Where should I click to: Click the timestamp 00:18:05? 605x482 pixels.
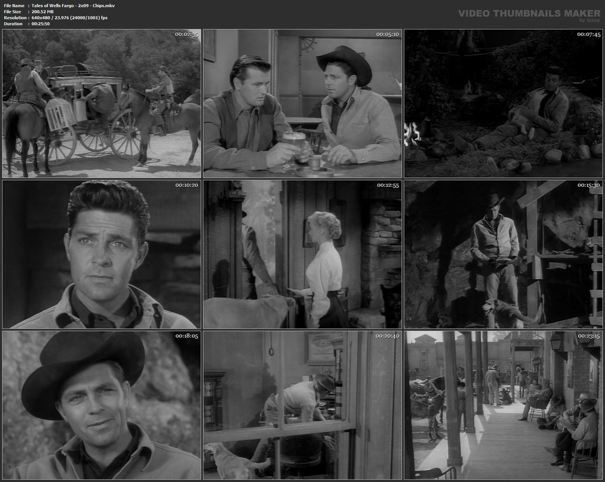(187, 336)
